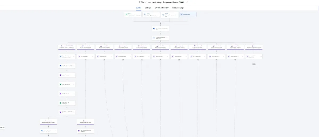Open the Add Tag Replied 1 node
The width and height of the screenshot is (319, 137).
click(48, 131)
